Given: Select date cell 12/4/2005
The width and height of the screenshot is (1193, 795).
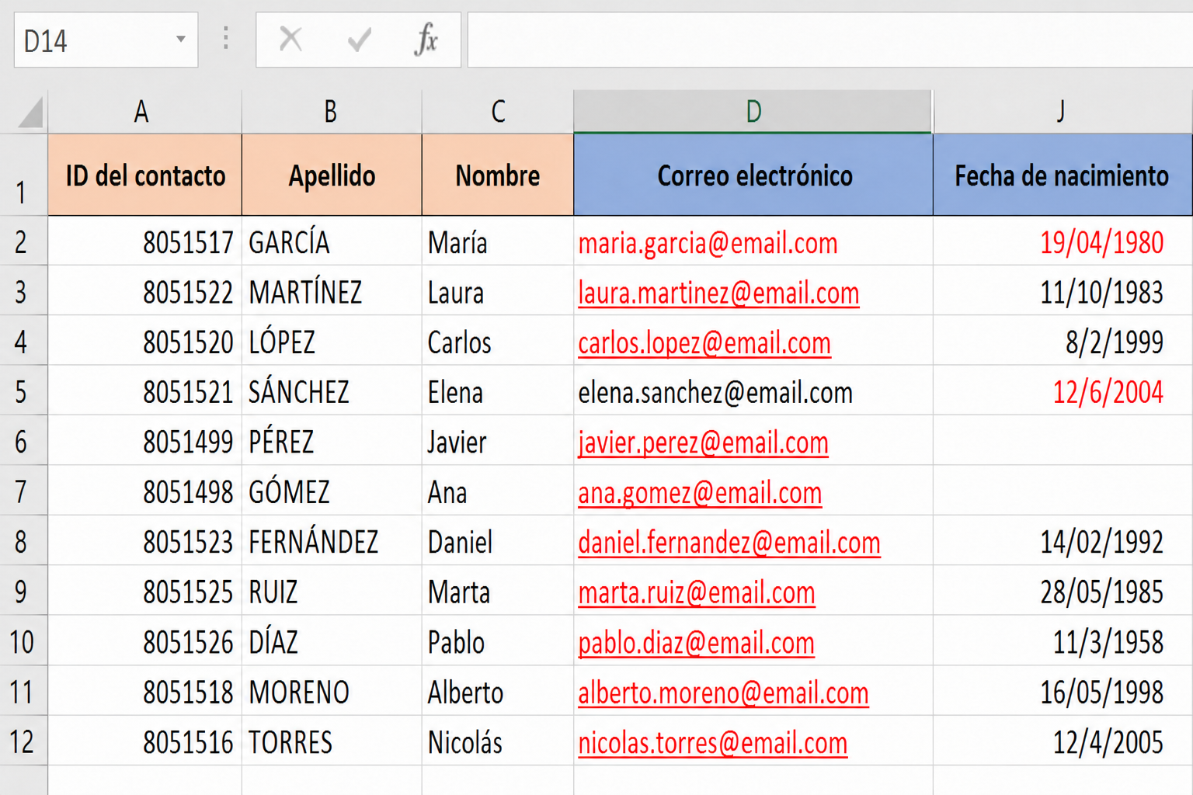Looking at the screenshot, I should [1063, 741].
